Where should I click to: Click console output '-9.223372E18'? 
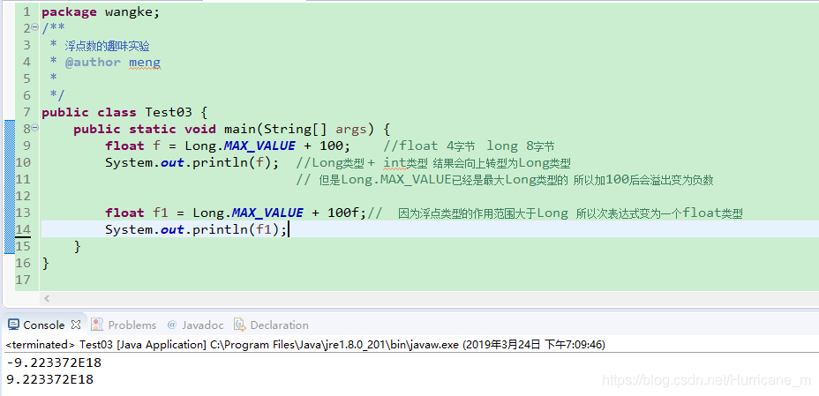click(x=54, y=362)
